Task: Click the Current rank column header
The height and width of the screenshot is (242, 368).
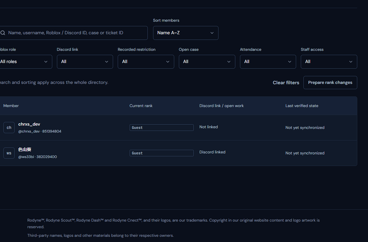Action: point(141,106)
